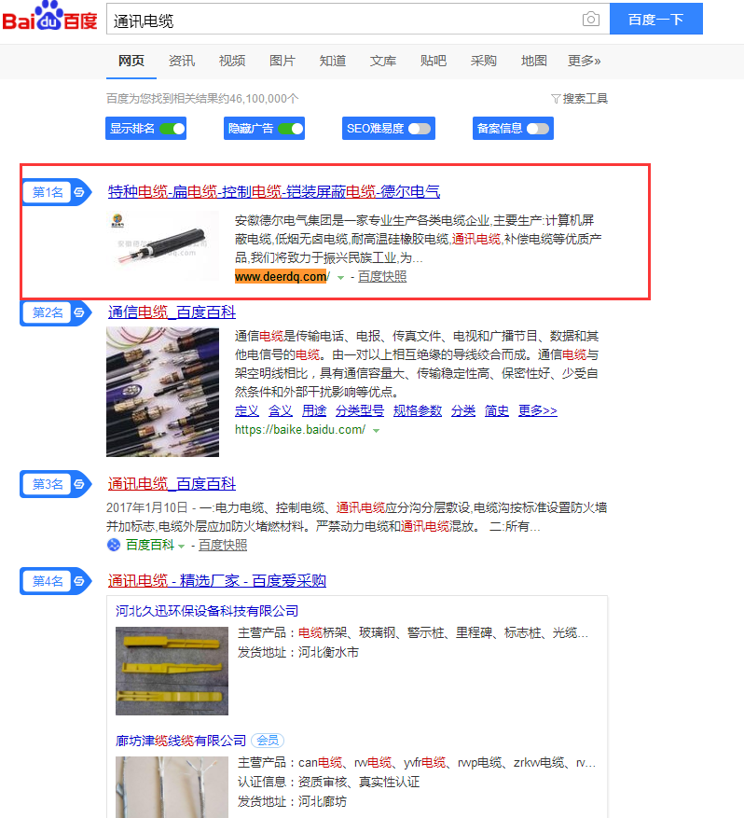744x818 pixels.
Task: Open the 分类 sub-link
Action: (x=463, y=410)
